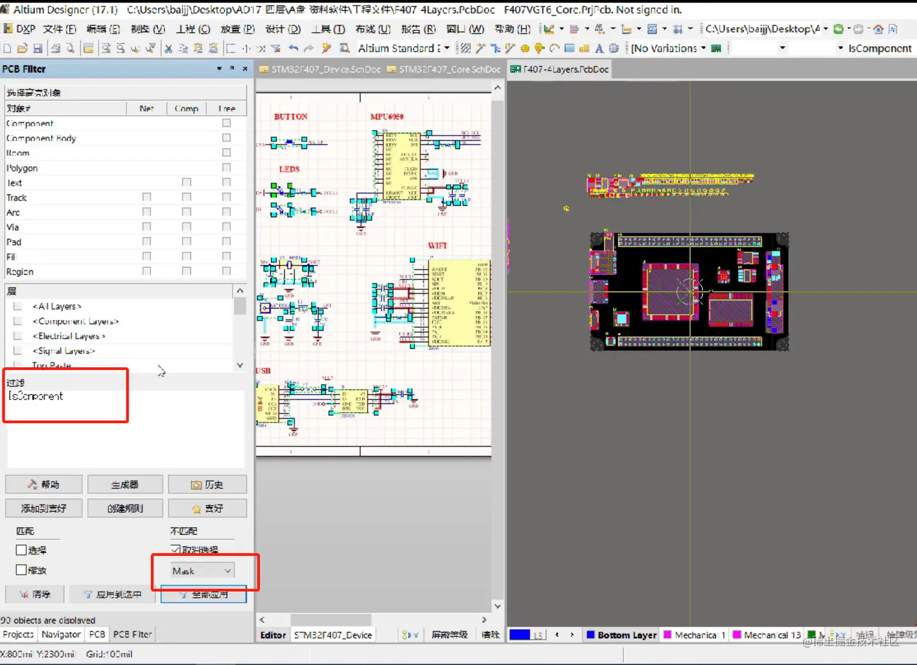Toggle the Via row Comp checkbox
The height and width of the screenshot is (665, 917).
186,227
